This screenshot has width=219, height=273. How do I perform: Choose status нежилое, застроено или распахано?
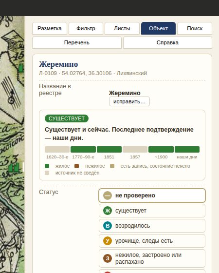point(152,258)
